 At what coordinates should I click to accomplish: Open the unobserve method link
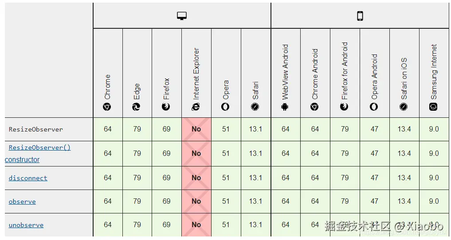click(26, 225)
